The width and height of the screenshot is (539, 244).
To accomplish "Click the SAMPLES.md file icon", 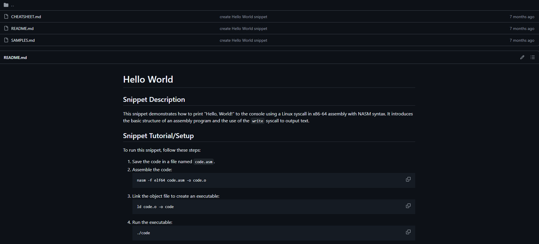I will (6, 40).
